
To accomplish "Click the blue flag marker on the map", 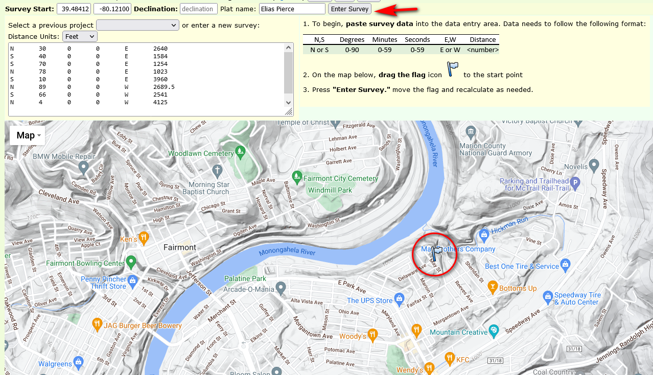I will click(437, 253).
